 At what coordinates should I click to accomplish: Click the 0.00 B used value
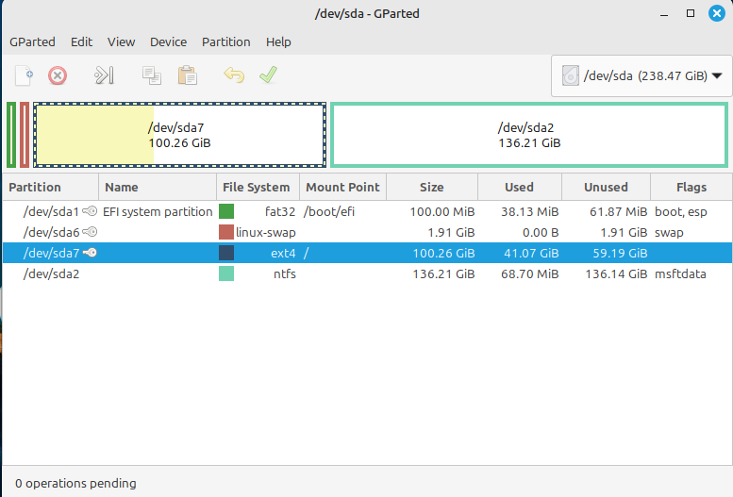541,232
